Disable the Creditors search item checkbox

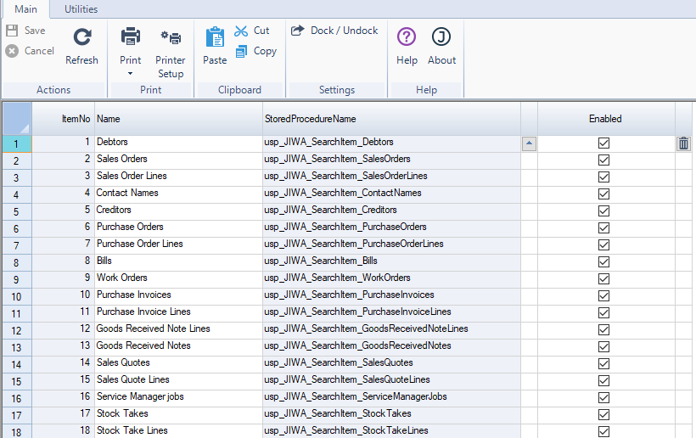[x=604, y=211]
